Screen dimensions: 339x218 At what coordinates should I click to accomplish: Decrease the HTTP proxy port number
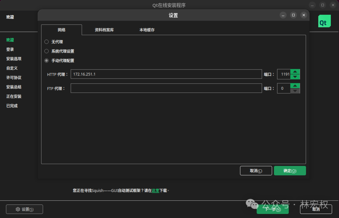295,77
